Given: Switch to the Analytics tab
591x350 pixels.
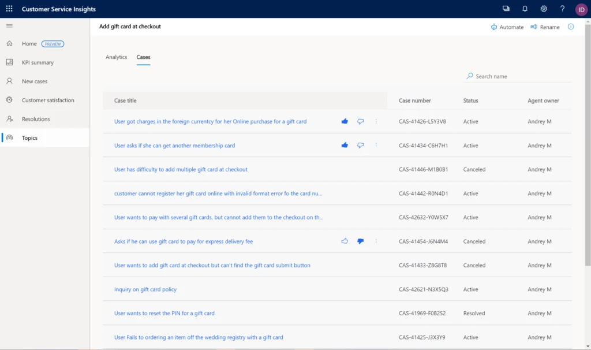Looking at the screenshot, I should click(116, 57).
